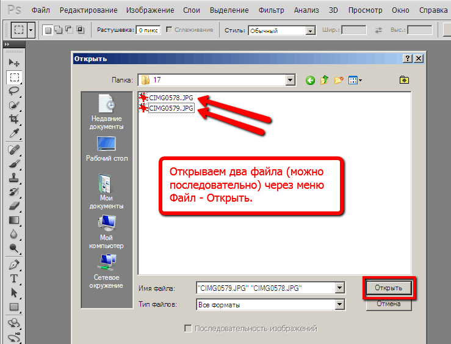Open the Фильтр menu
The height and width of the screenshot is (344, 451).
271,10
